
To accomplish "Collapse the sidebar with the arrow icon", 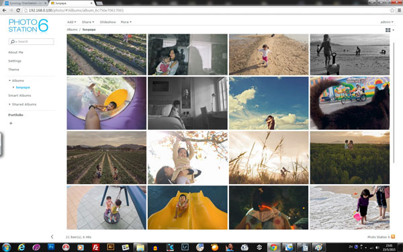I will point(52,237).
